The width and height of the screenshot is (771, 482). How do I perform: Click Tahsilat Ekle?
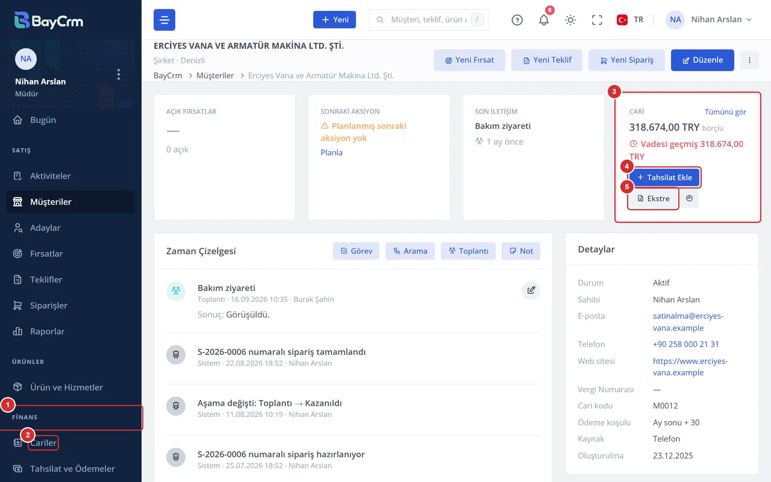coord(664,178)
